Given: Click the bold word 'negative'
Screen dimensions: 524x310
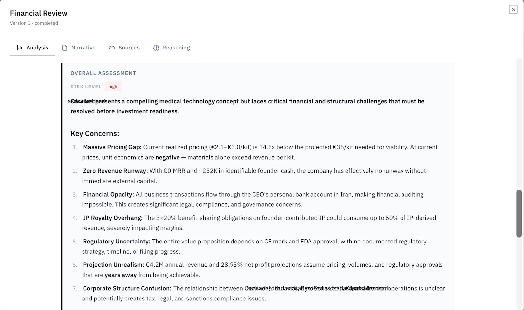Looking at the screenshot, I should [x=167, y=157].
